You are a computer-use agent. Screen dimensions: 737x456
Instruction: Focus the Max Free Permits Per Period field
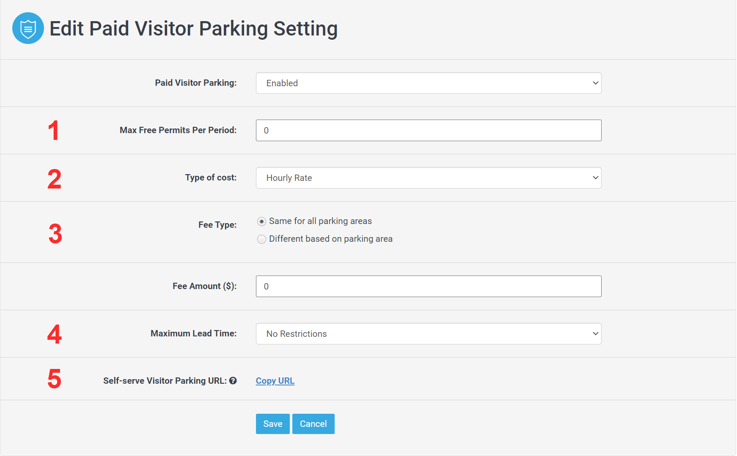pos(428,131)
